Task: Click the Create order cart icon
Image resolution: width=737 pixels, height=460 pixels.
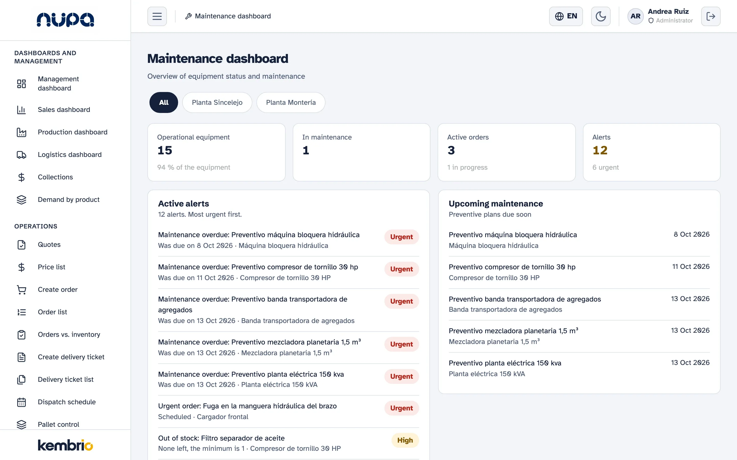Action: [21, 290]
